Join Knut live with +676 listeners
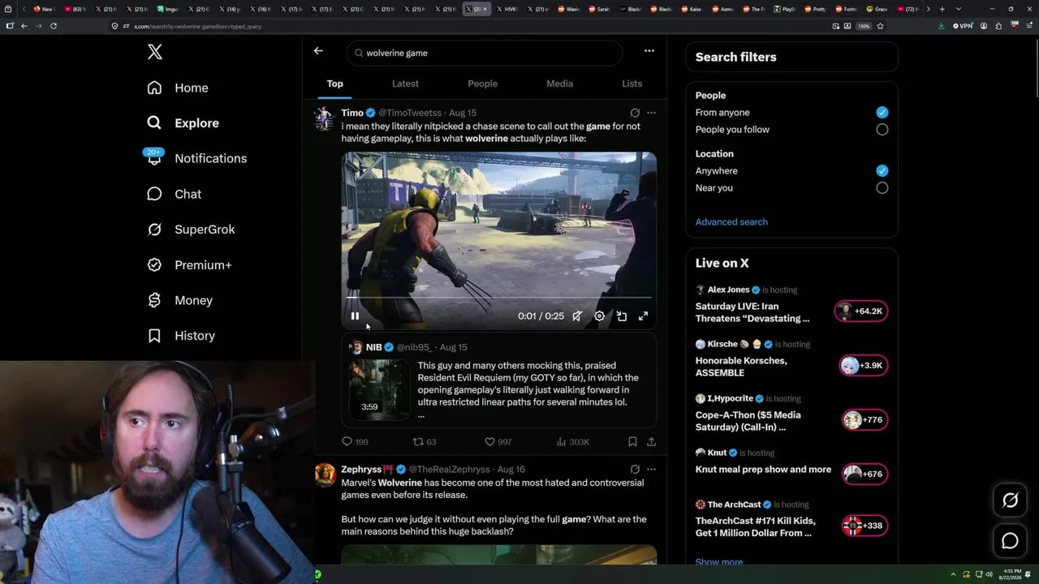This screenshot has width=1039, height=584. pyautogui.click(x=864, y=474)
